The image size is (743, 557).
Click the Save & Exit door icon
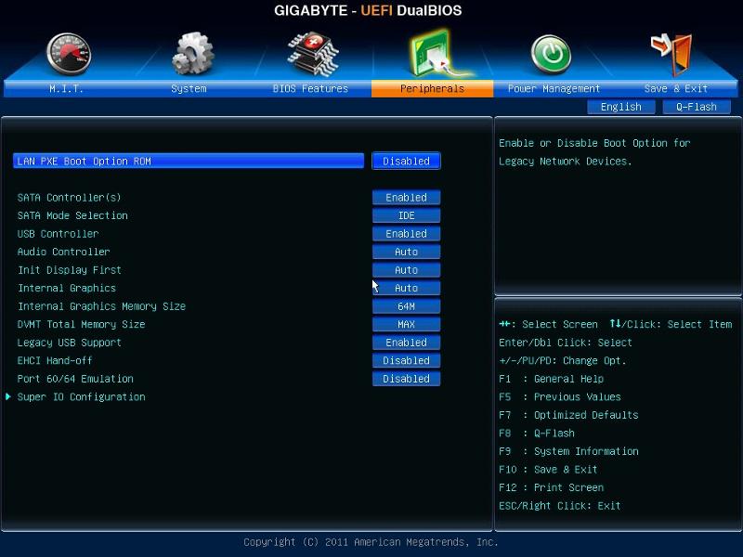672,55
